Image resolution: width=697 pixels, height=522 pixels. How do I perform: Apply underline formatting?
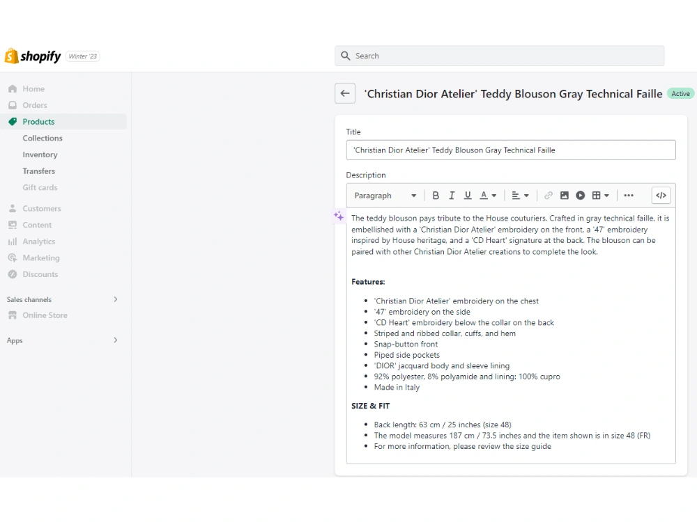(468, 196)
